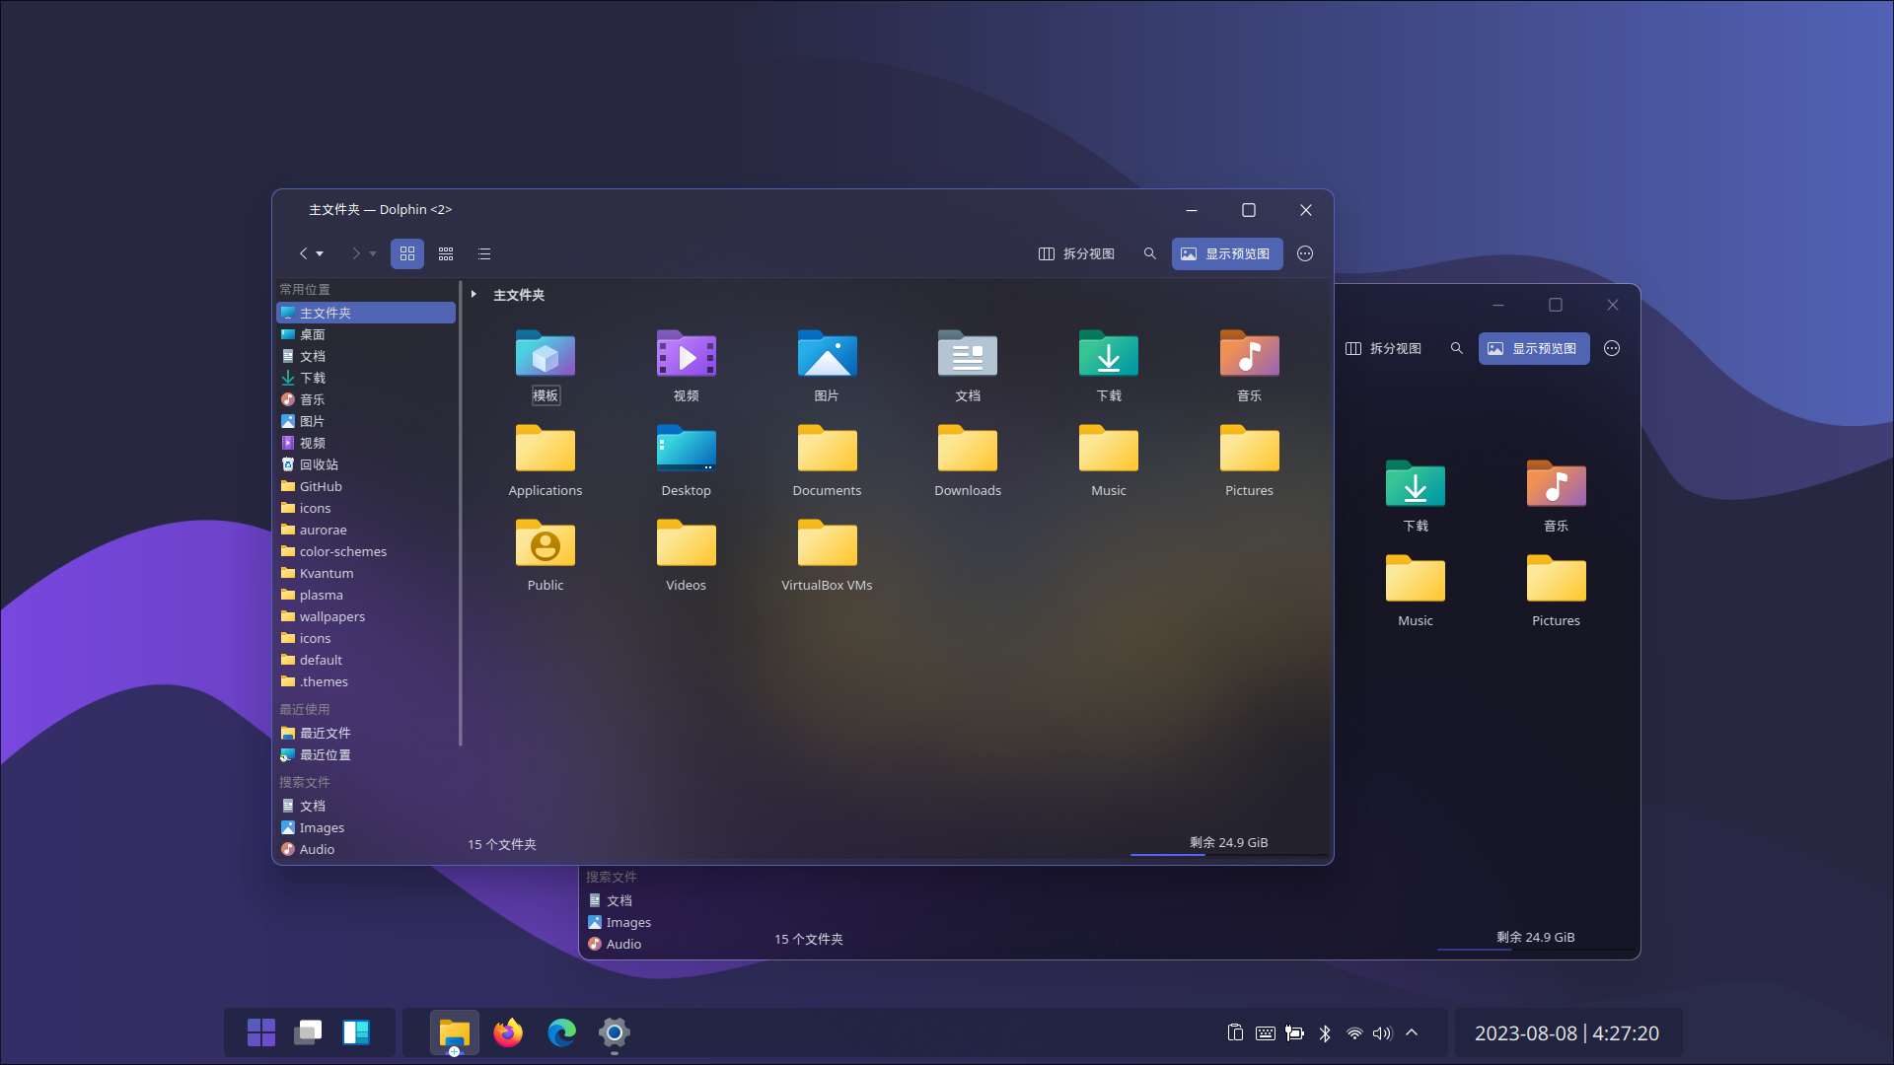Open back history dropdown arrow
The height and width of the screenshot is (1065, 1894).
tap(320, 254)
